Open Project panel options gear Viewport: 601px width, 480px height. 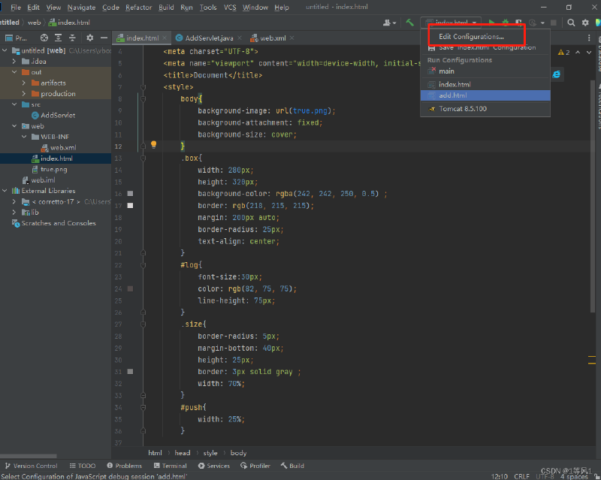(x=89, y=38)
